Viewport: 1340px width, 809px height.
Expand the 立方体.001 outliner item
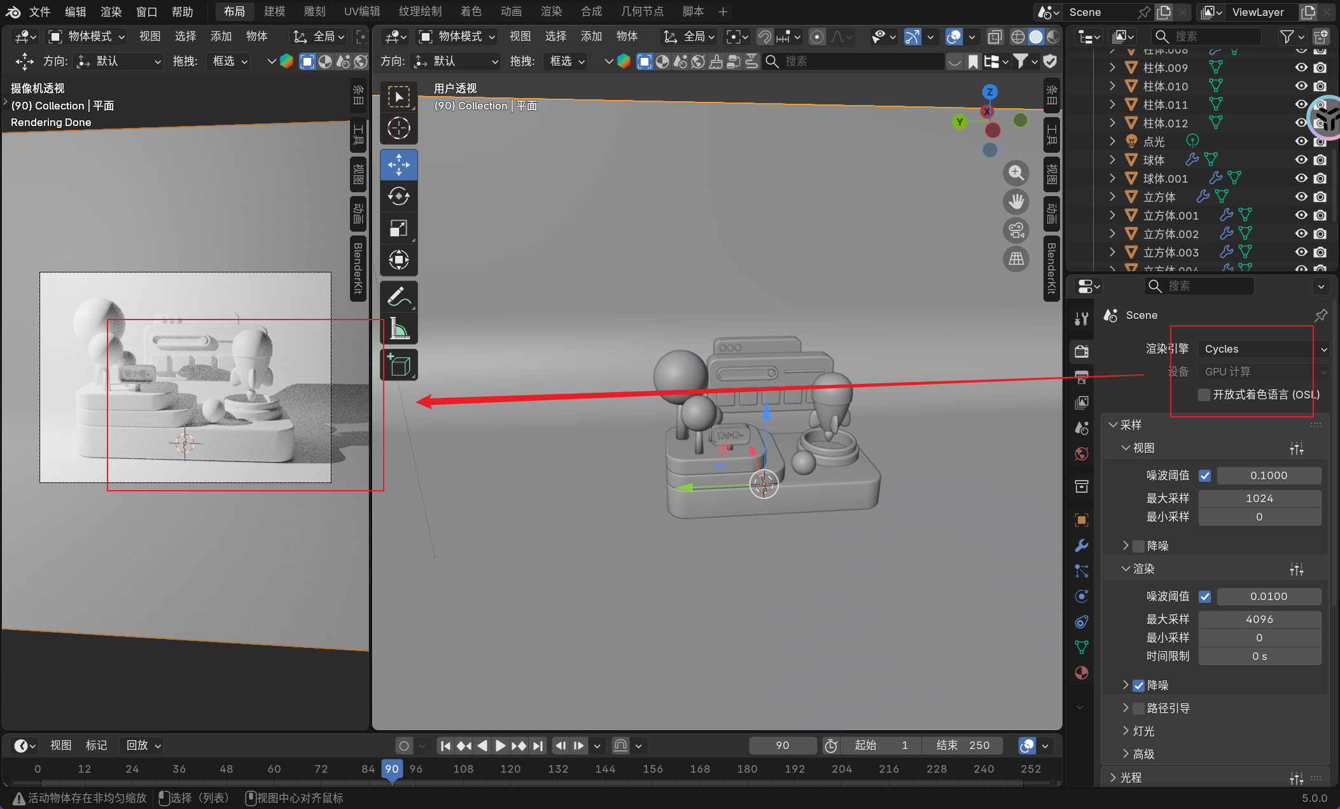click(1112, 215)
